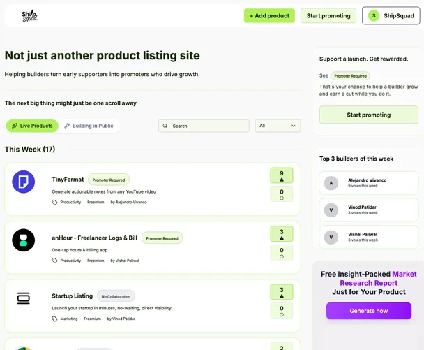424x350 pixels.
Task: Click the + Add product button
Action: point(269,15)
